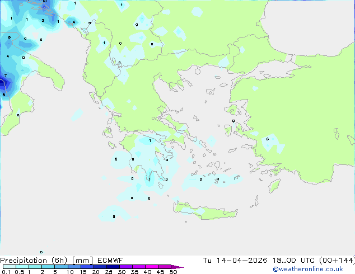Open the weatheronline.co.uk link
Image resolution: width=355 pixels, height=274 pixels.
[308, 269]
